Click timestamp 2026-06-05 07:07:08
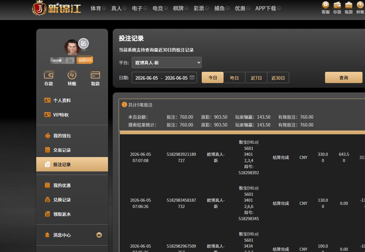 [x=141, y=157]
